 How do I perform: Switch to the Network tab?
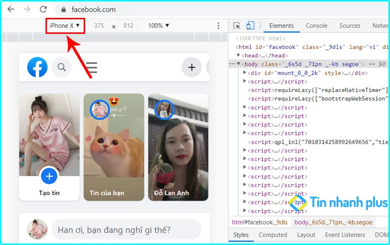pyautogui.click(x=380, y=26)
